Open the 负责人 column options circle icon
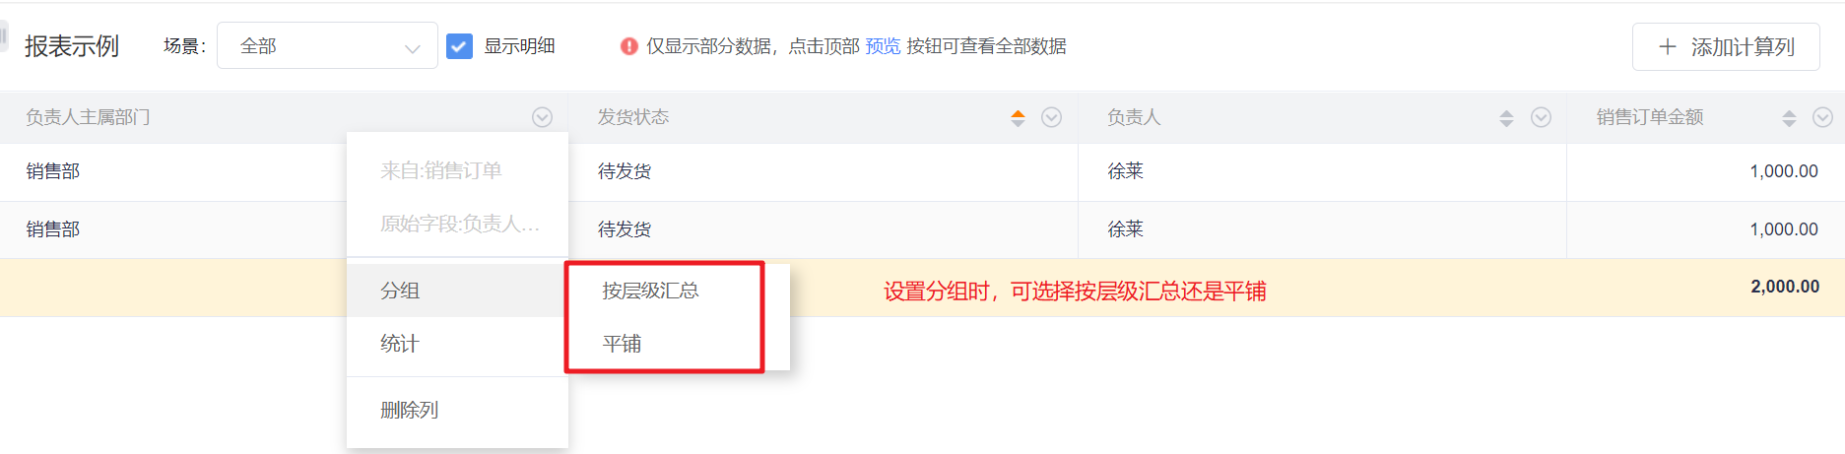 1541,117
